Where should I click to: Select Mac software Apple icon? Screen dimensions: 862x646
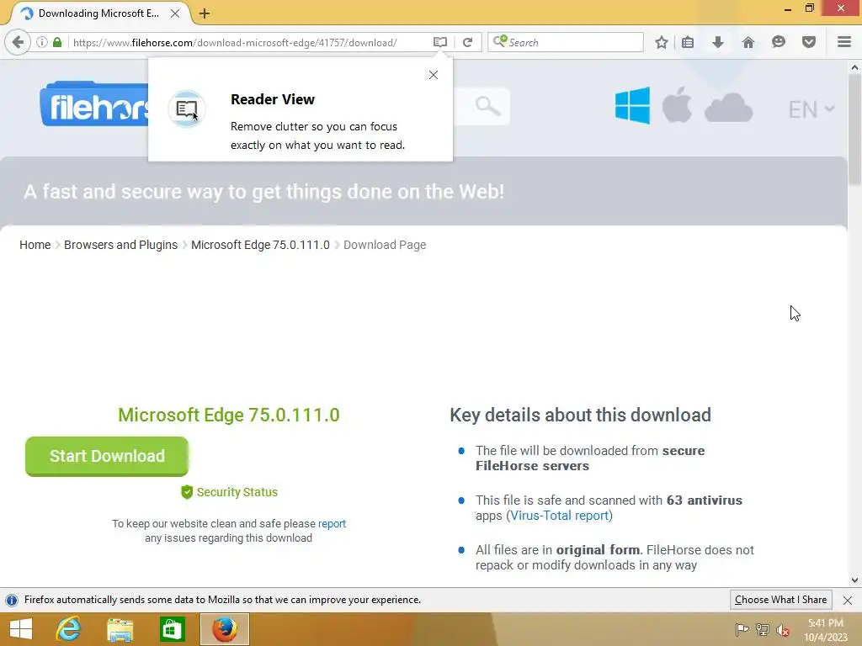click(x=677, y=104)
